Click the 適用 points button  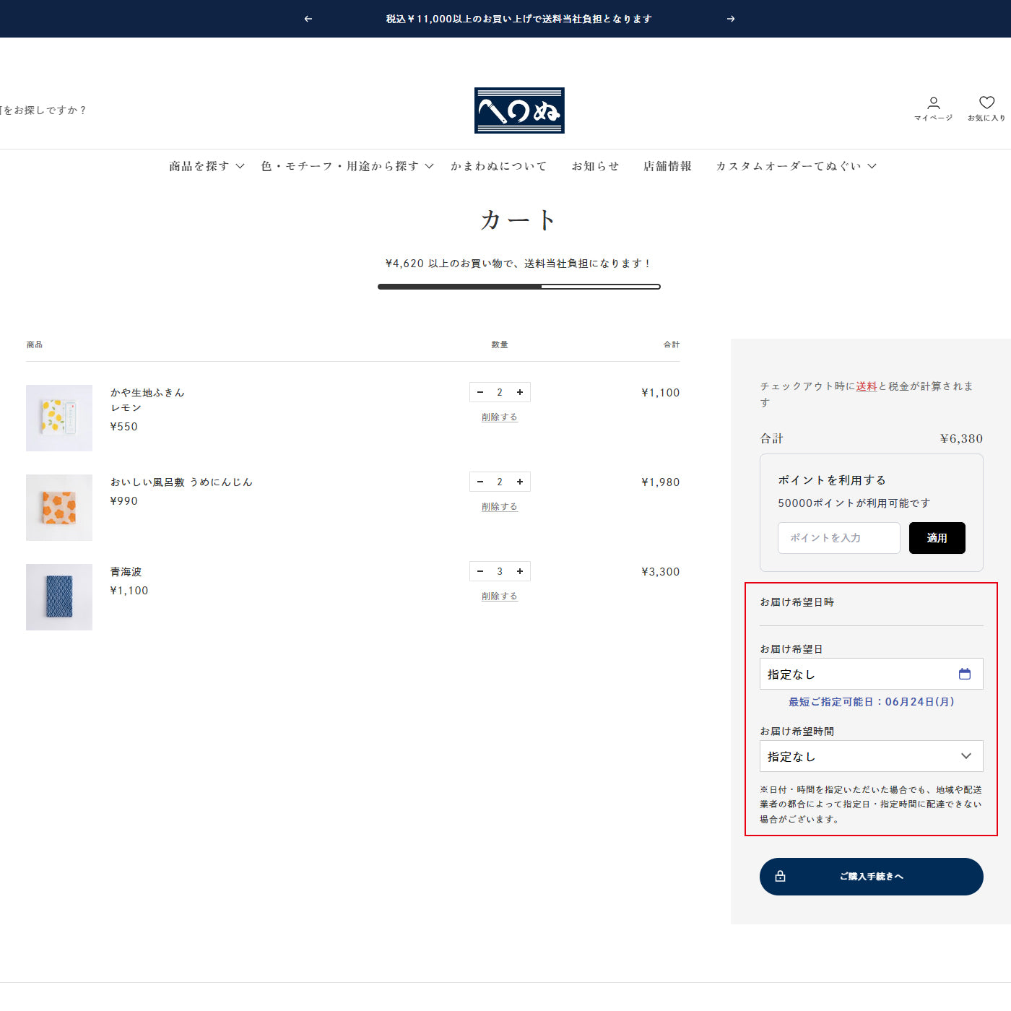click(937, 538)
